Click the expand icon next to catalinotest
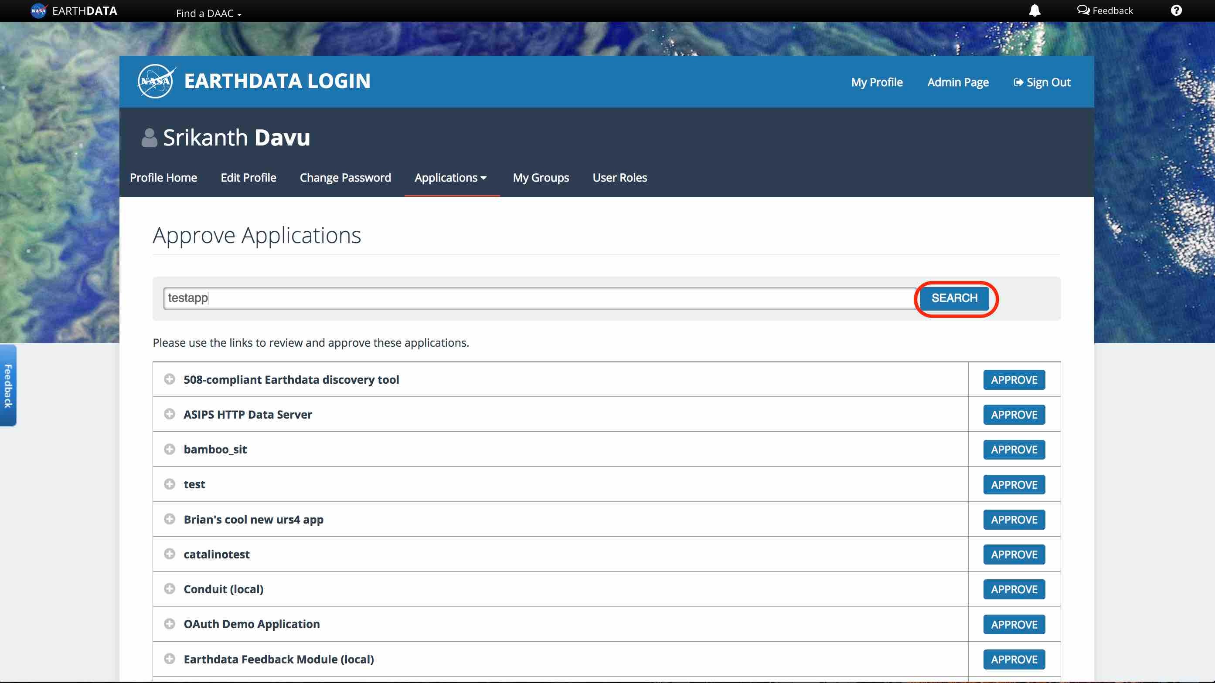1215x683 pixels. pyautogui.click(x=170, y=554)
